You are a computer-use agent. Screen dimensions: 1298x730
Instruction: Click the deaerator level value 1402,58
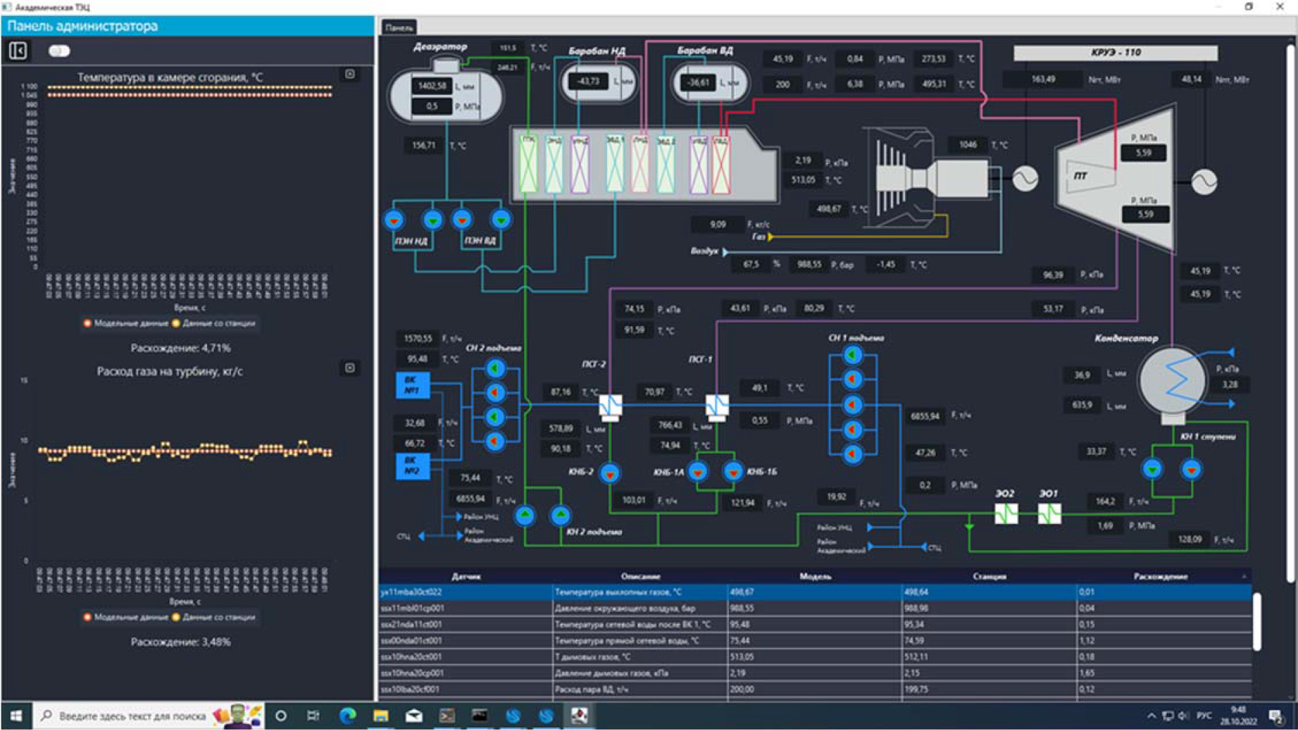click(432, 86)
